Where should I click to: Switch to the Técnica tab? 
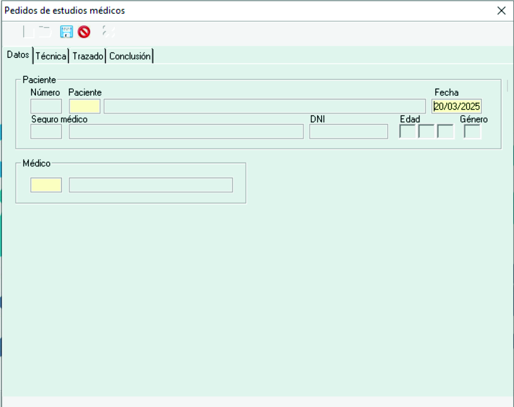(51, 56)
